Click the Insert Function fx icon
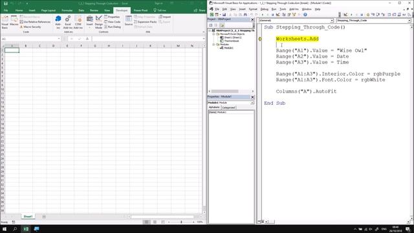 [x=87, y=39]
